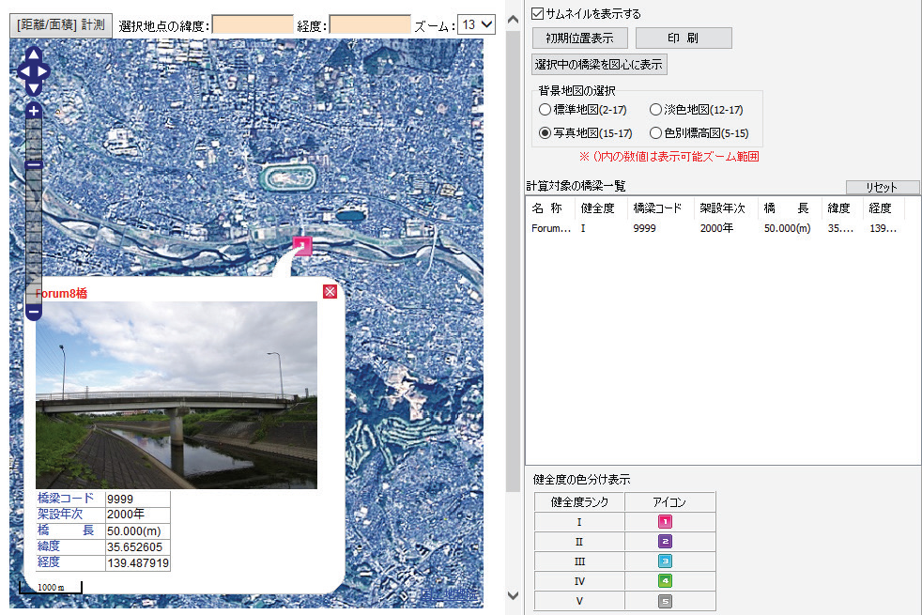The width and height of the screenshot is (922, 615).
Task: Pan the map right with the arrow control
Action: pos(43,71)
